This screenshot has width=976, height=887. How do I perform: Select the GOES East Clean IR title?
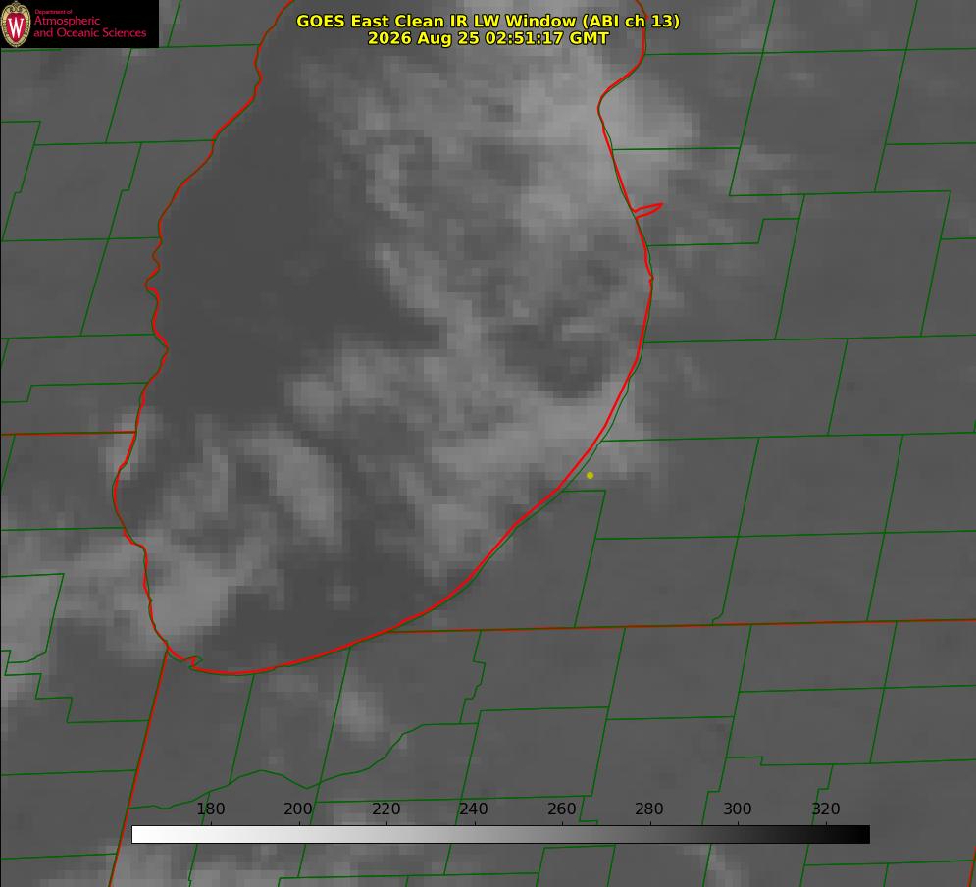point(488,21)
